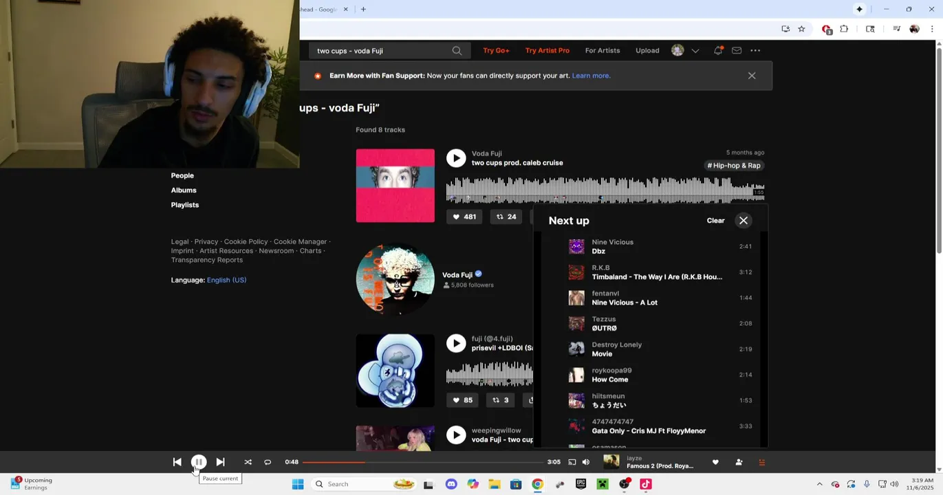Repost two cups track with 24 reposts
The height and width of the screenshot is (495, 943).
[506, 217]
